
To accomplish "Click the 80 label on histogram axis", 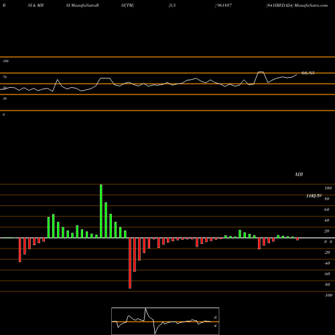I will (x=327, y=199).
